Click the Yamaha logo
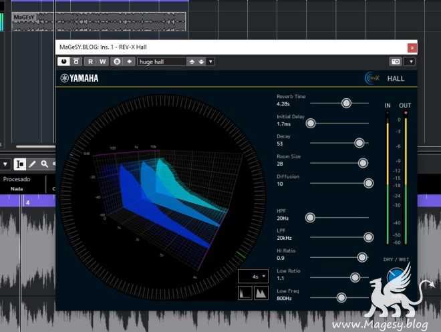441x332 pixels. (x=80, y=78)
